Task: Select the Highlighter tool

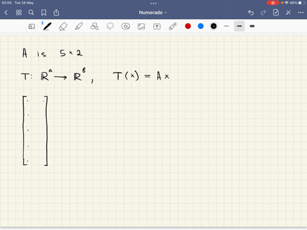Action: pyautogui.click(x=79, y=26)
